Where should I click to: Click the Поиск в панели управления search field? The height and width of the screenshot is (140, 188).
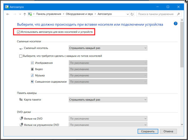click(x=159, y=14)
